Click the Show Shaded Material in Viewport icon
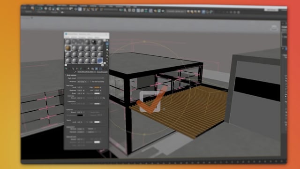300x169 pixels. (97, 69)
